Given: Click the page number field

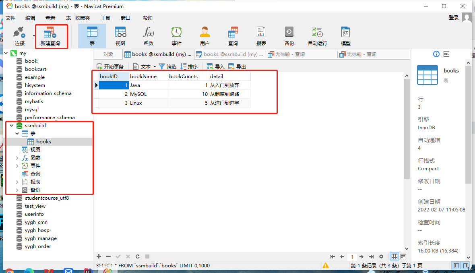Looking at the screenshot, I should click(x=352, y=256).
